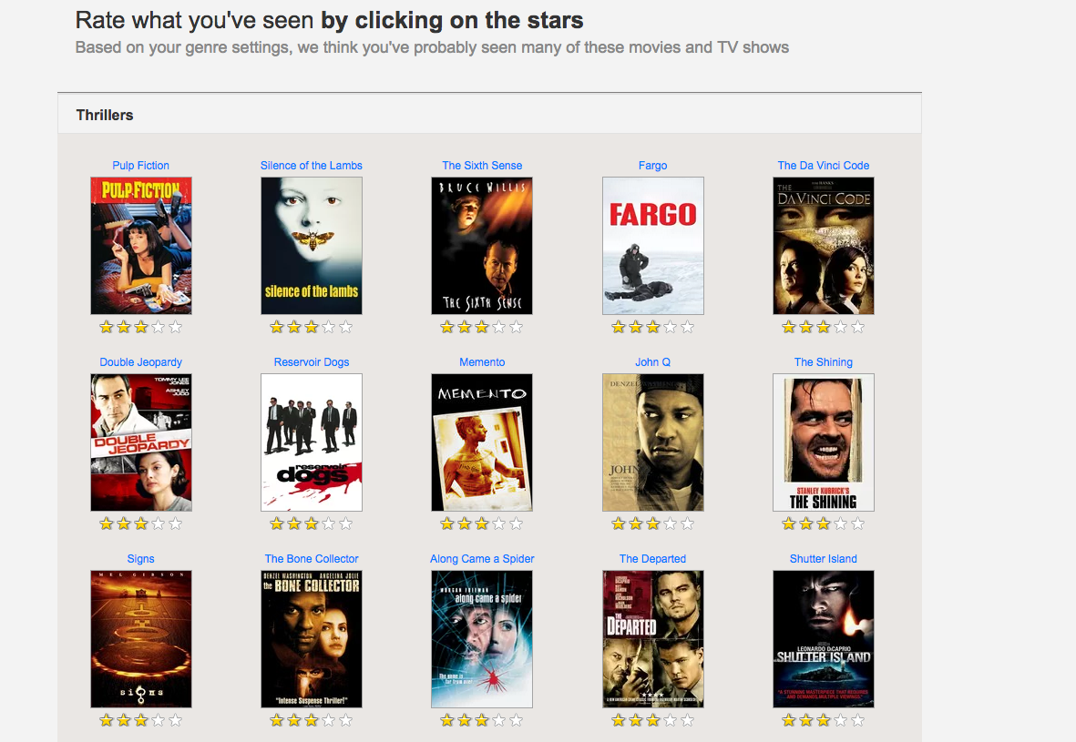Rate Pulp Fiction five stars

coord(176,327)
